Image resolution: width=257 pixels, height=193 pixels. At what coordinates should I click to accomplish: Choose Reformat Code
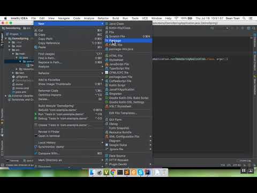[48, 91]
